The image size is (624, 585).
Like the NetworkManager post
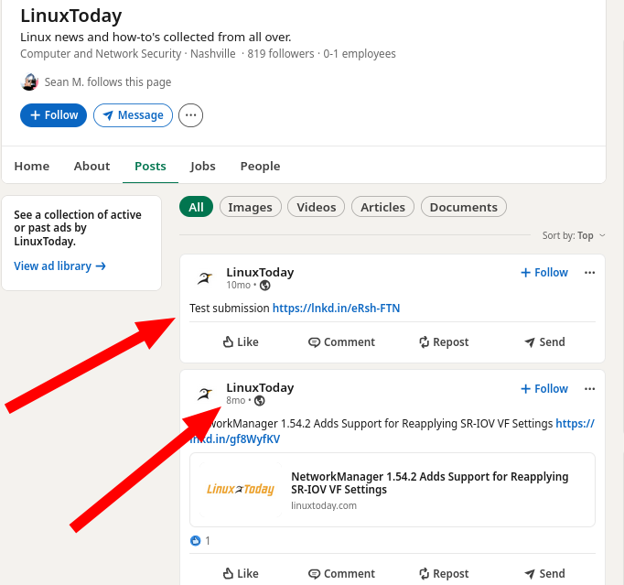(x=241, y=574)
